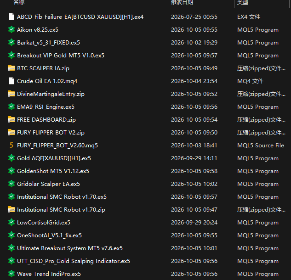Select file name Institutional SMC Robot v1.70.ex5
This screenshot has width=291, height=280.
coord(62,197)
